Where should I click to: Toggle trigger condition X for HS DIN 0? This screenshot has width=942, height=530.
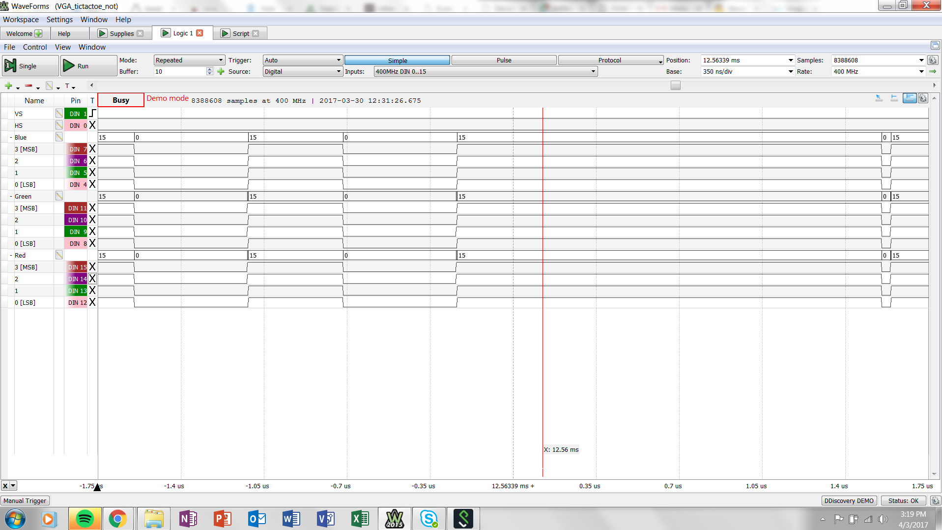(92, 125)
